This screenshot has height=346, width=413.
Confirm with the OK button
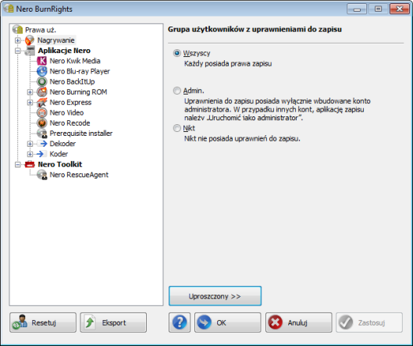click(227, 323)
